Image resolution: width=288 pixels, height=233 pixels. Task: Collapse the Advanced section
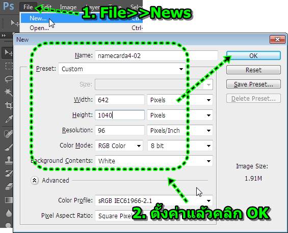(34, 181)
